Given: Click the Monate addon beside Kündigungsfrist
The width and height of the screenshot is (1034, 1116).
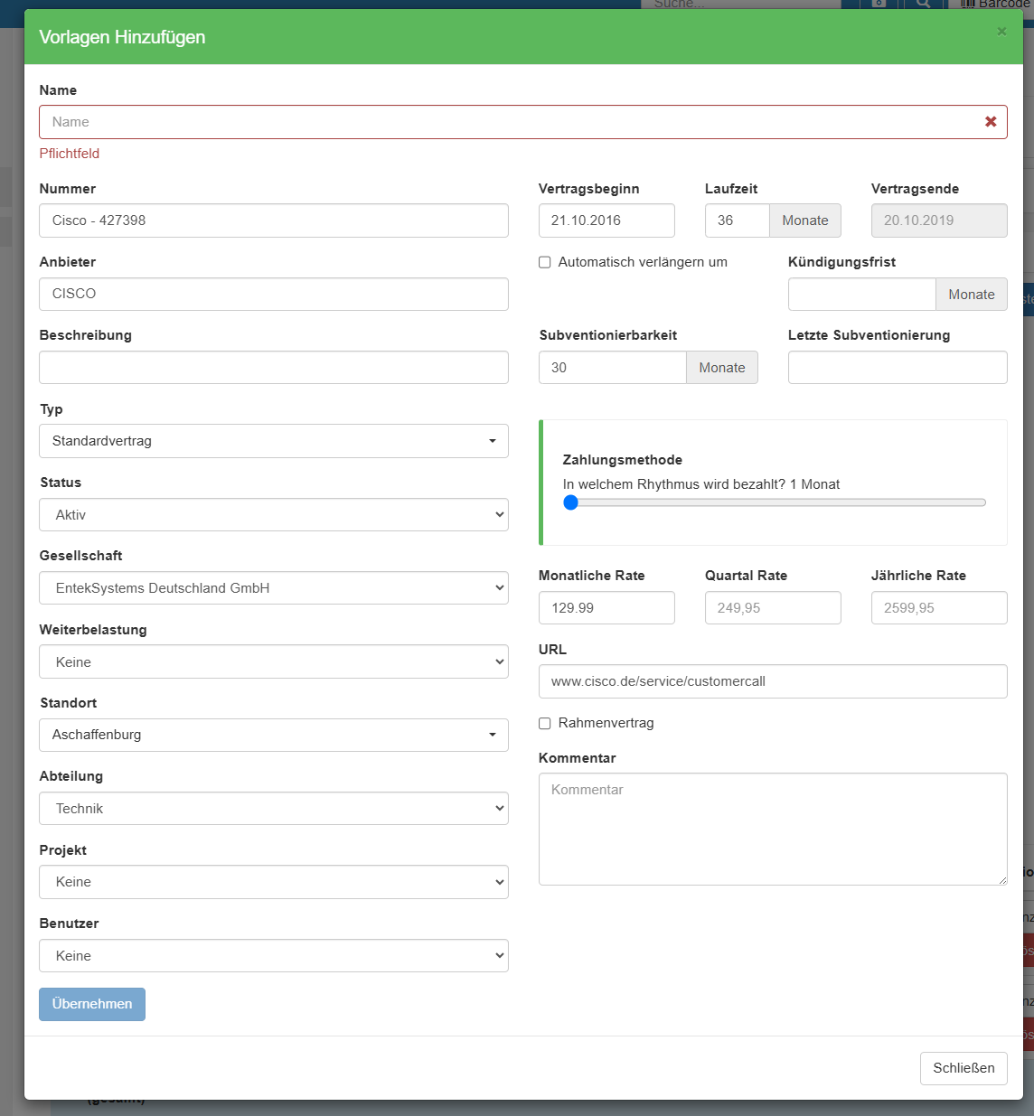Looking at the screenshot, I should 972,295.
